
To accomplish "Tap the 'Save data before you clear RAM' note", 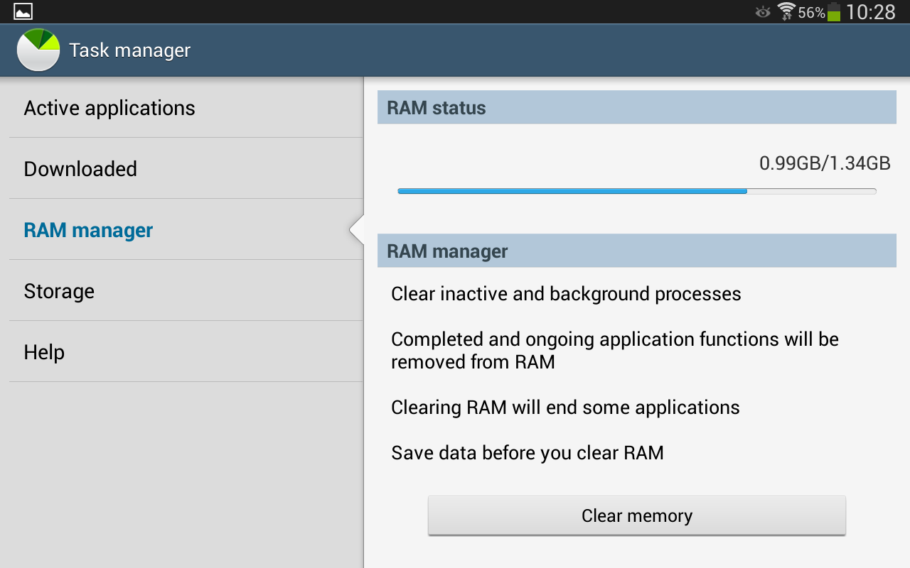I will point(527,453).
